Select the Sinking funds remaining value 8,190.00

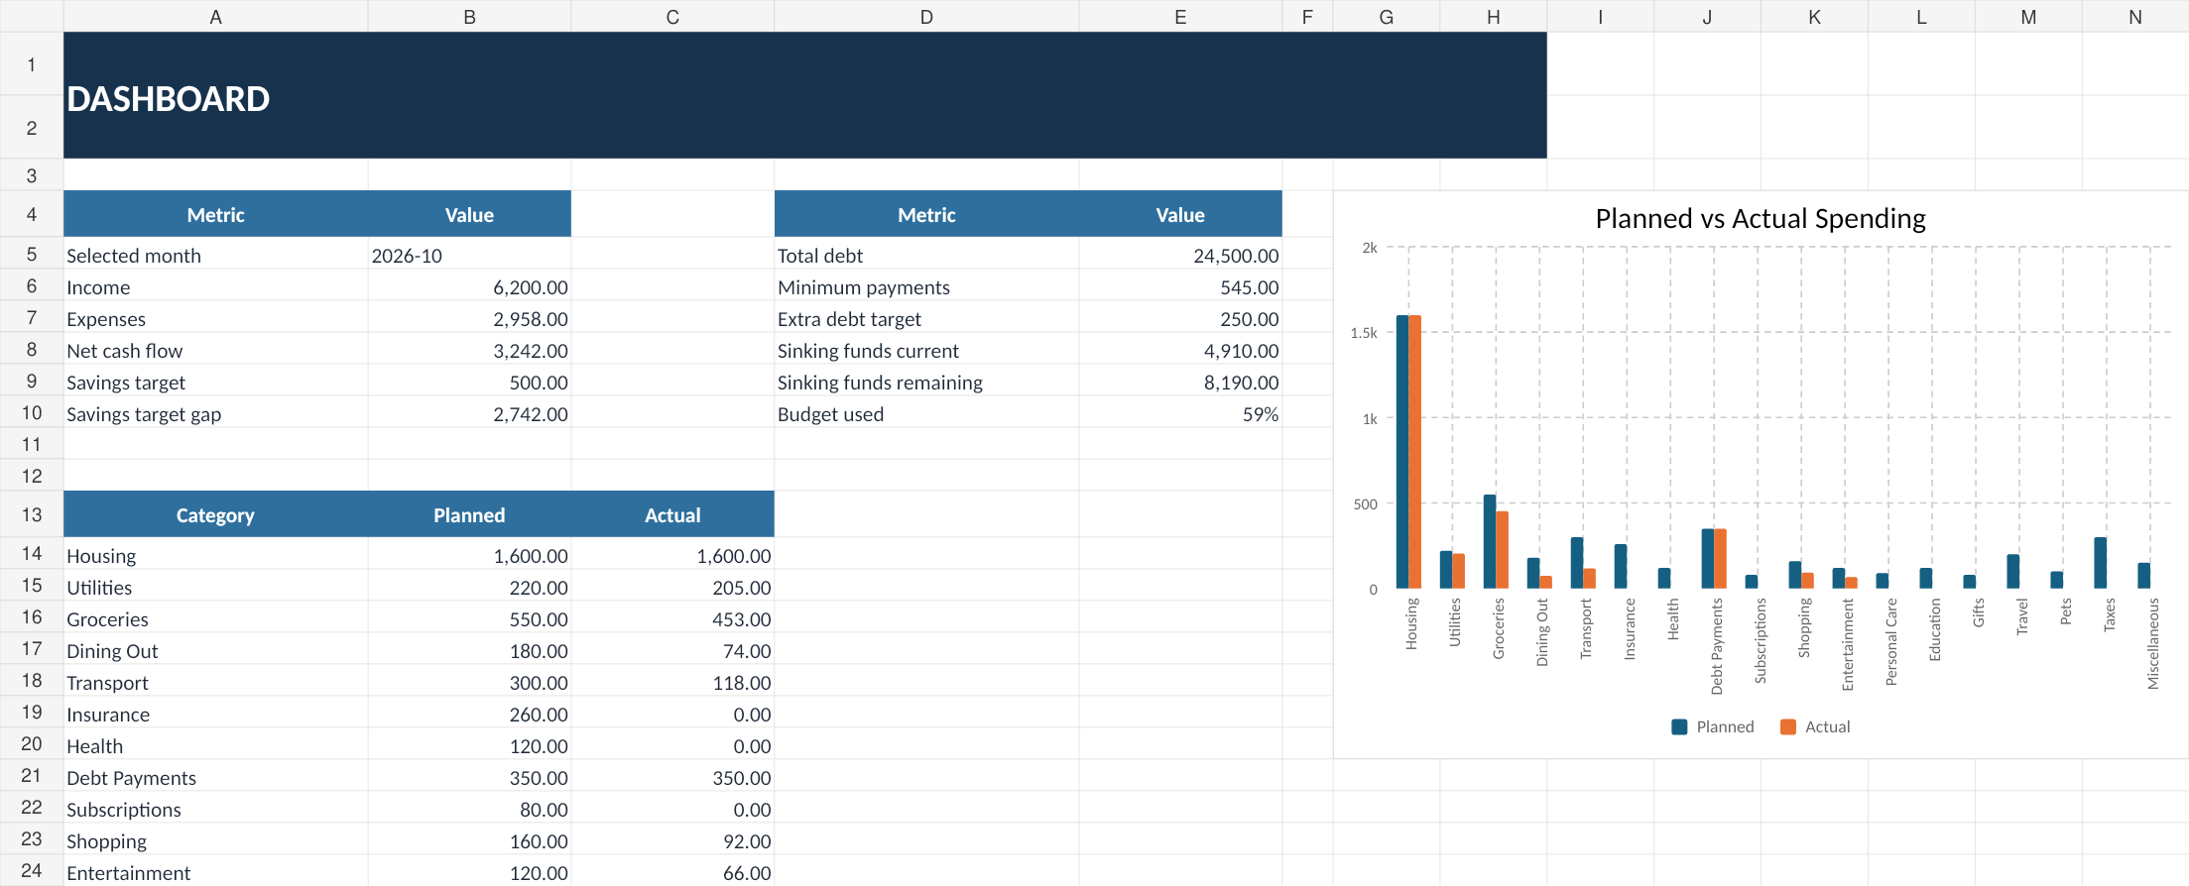[x=1180, y=383]
